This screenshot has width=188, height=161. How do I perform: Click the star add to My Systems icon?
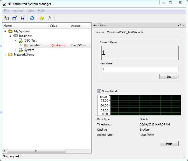[42, 18]
